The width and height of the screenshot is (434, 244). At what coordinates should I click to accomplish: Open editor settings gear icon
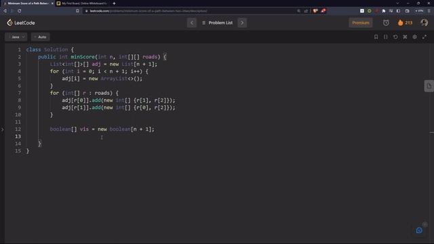414,37
